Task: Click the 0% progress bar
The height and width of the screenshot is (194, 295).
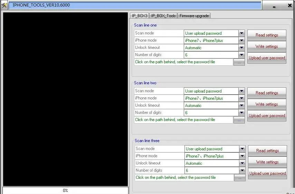Action: (66, 191)
